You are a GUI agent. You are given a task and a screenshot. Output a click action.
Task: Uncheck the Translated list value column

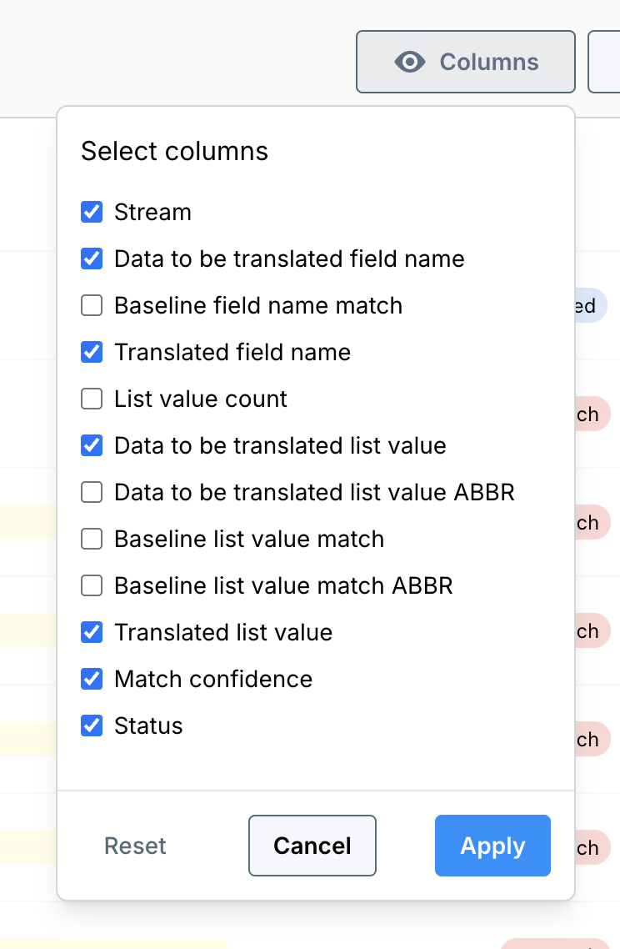pos(92,632)
